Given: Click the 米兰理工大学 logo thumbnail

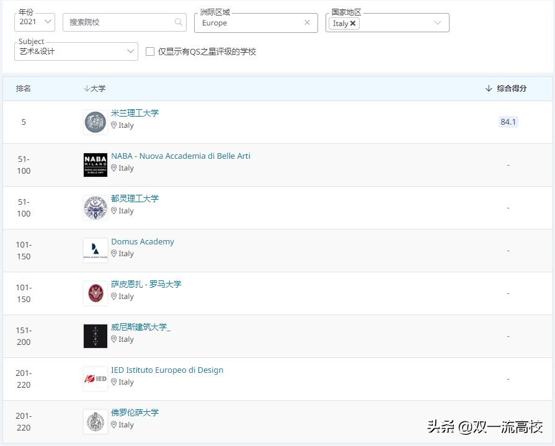Looking at the screenshot, I should pos(95,122).
